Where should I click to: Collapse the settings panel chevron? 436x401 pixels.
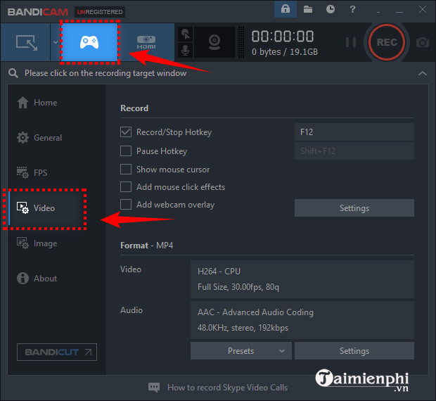[423, 73]
